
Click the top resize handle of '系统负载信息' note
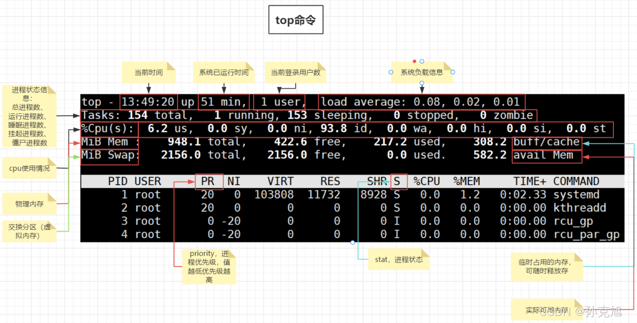coord(422,61)
